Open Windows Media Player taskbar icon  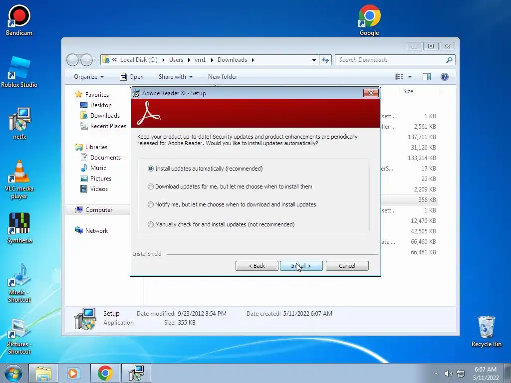tap(74, 373)
